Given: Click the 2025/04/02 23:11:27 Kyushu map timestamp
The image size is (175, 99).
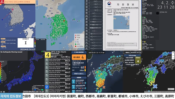Looking at the screenshot, I should pyautogui.click(x=96, y=53).
